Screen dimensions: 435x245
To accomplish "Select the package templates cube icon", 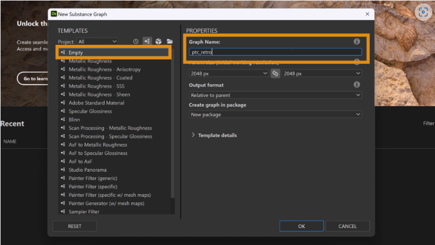I will click(x=159, y=42).
